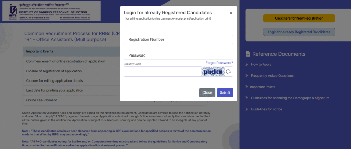Close the login dialog with the X

point(231,13)
